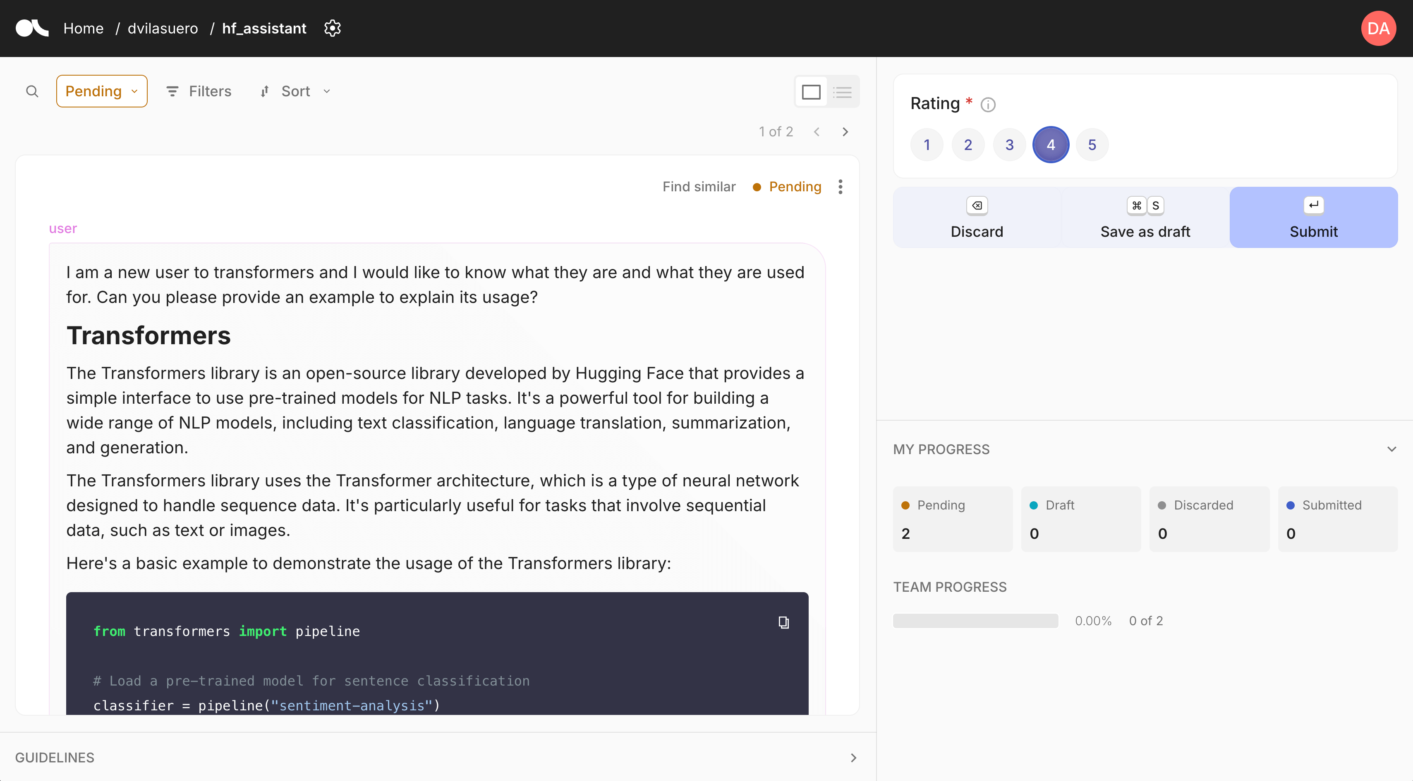Copy code block to clipboard
This screenshot has width=1413, height=781.
[x=783, y=622]
